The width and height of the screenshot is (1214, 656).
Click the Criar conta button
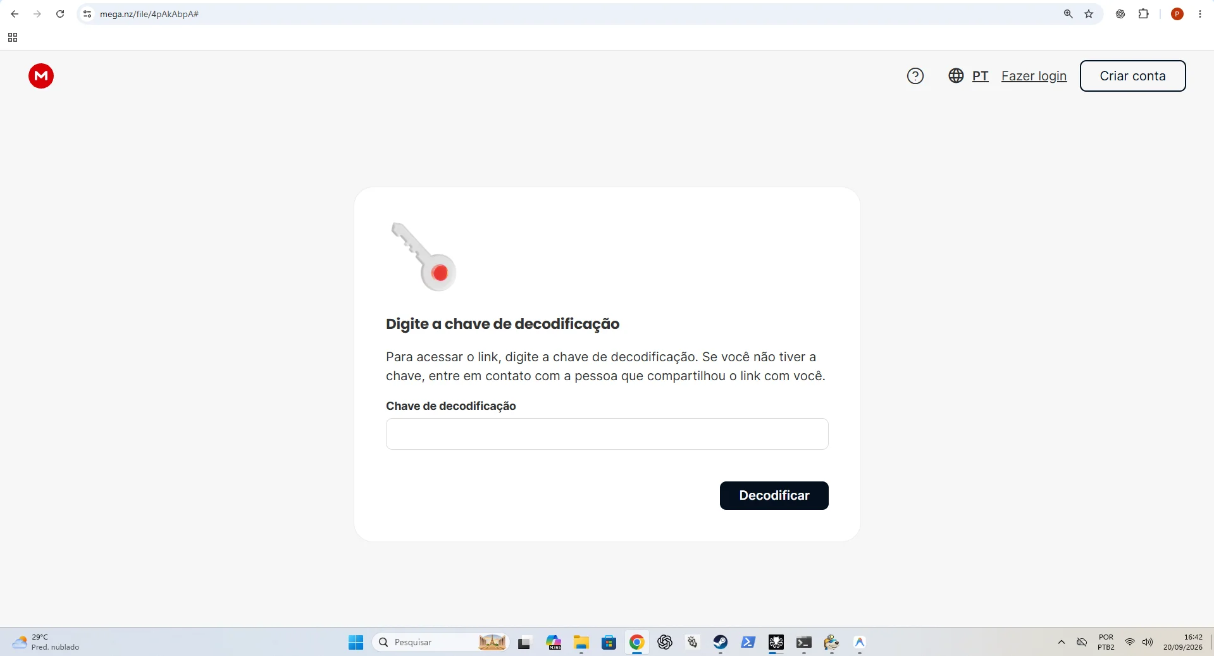tap(1132, 76)
